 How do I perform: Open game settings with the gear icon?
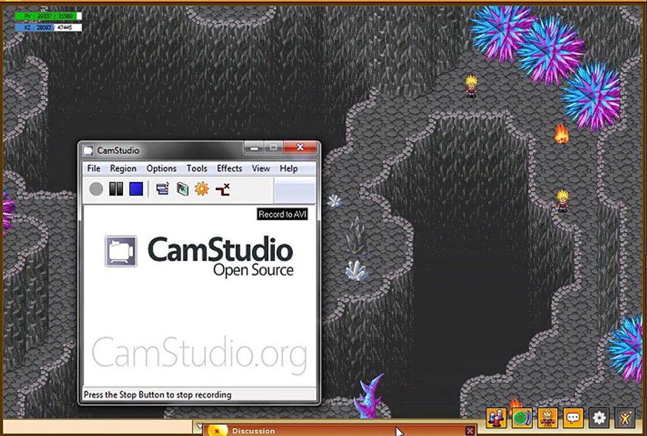[599, 418]
